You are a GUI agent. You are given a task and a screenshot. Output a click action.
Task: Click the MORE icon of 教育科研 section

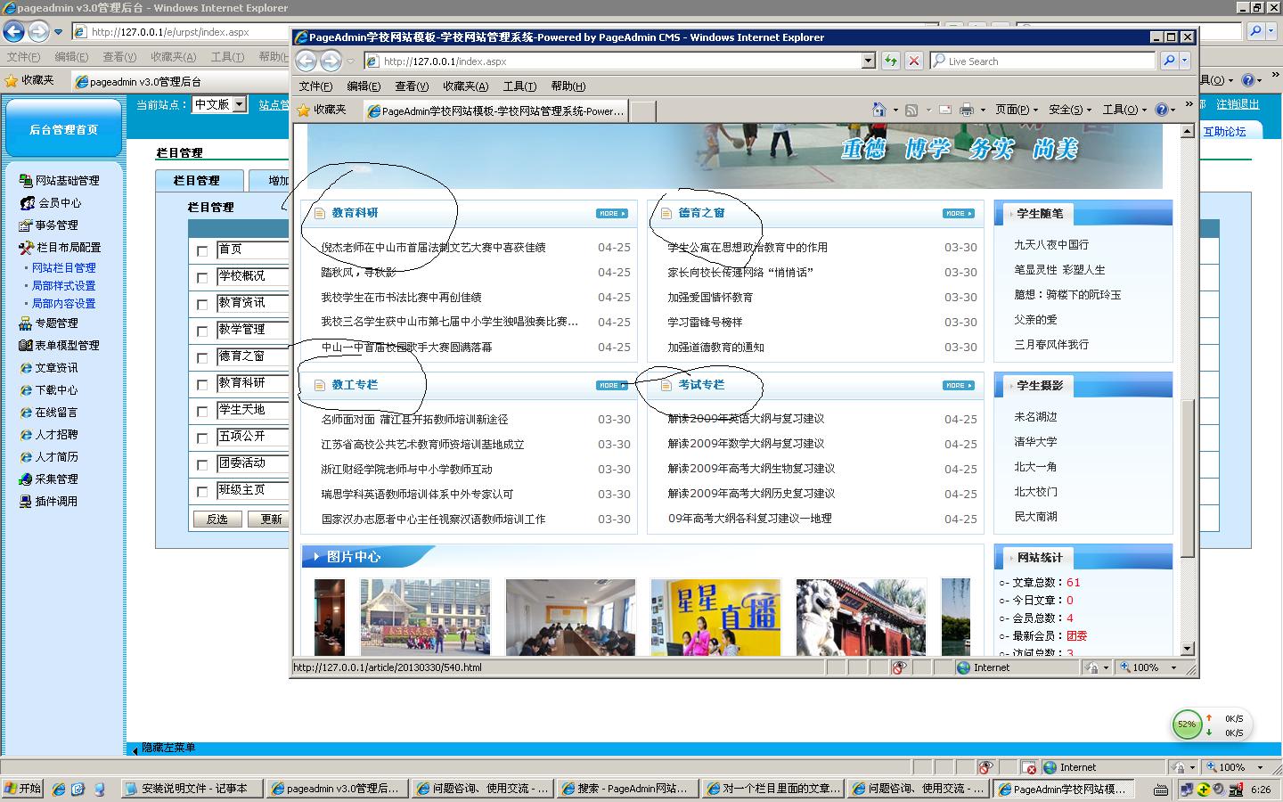click(x=611, y=214)
